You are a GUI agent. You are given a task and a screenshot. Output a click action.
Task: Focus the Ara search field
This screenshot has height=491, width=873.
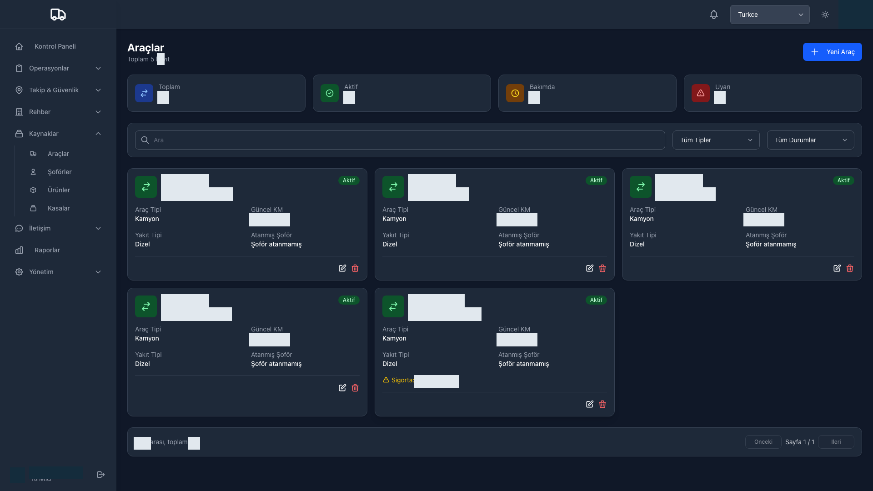[400, 140]
